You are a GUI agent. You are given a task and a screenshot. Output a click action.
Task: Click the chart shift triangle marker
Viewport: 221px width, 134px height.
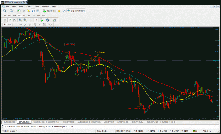[x=170, y=28]
